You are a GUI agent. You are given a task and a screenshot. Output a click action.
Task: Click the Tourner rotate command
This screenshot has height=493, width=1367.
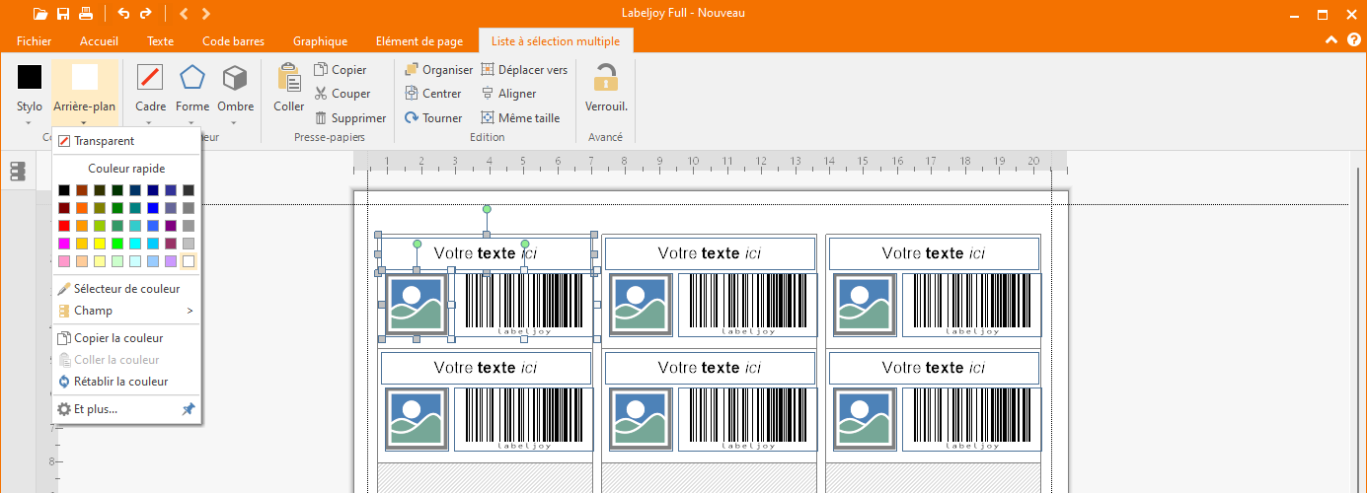(x=433, y=118)
